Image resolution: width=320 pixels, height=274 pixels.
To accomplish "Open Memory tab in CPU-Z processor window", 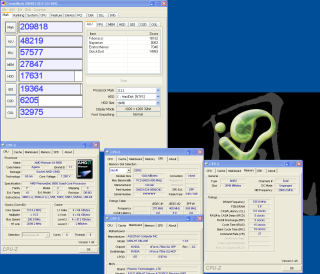I will 45,152.
